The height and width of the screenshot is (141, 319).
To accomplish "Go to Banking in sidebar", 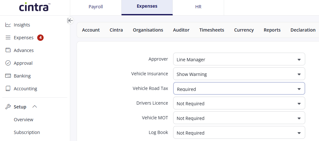I will coord(22,76).
